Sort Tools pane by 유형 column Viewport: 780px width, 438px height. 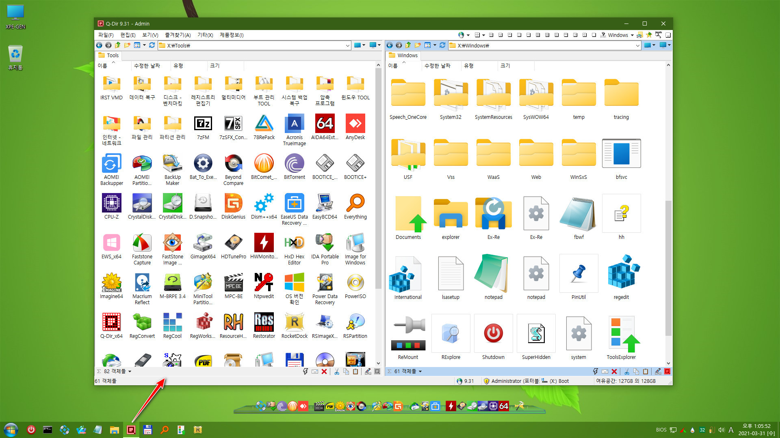pos(189,66)
